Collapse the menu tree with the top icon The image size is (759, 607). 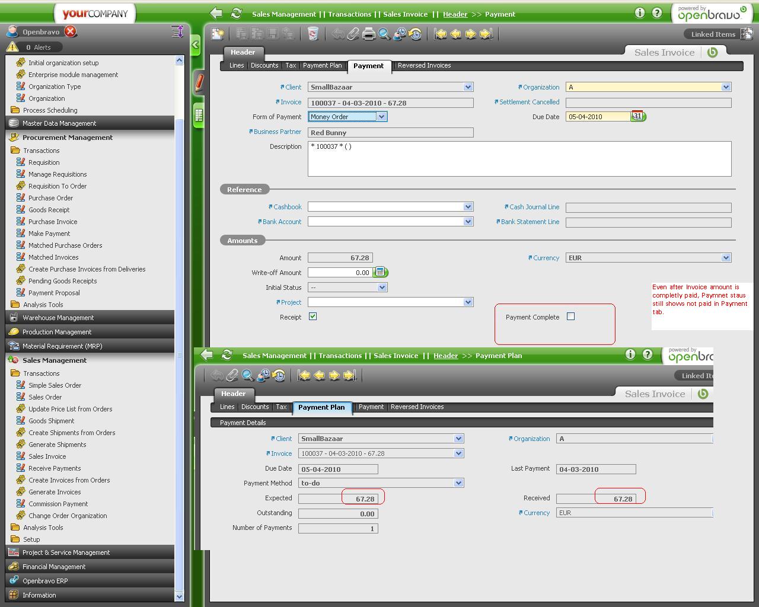(177, 31)
